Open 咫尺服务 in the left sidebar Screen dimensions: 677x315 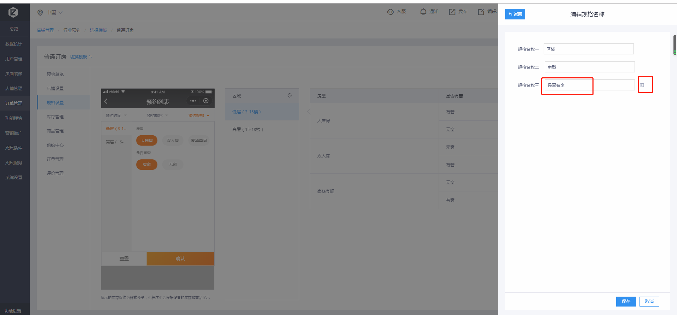click(14, 163)
